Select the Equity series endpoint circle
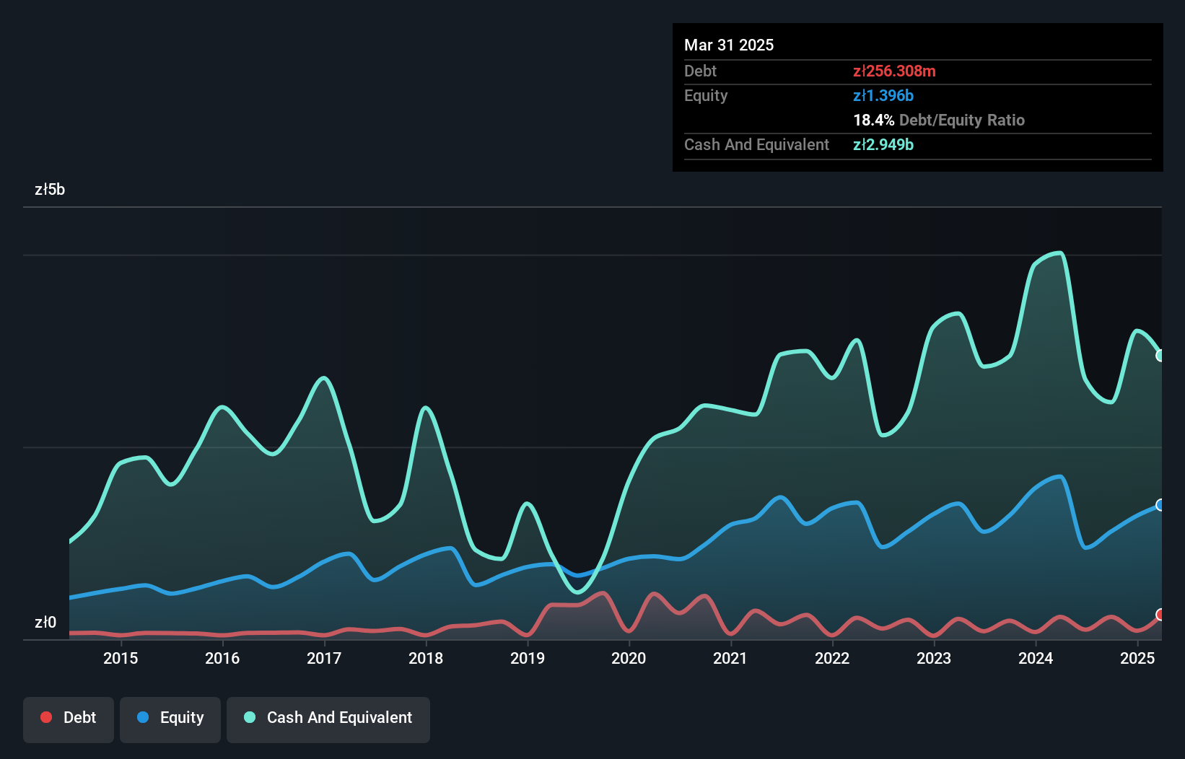1185x759 pixels. 1160,505
